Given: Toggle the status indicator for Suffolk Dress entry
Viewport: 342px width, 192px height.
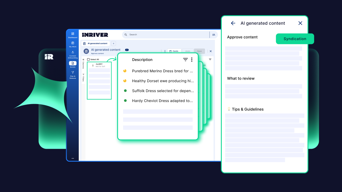Looking at the screenshot, I should tap(125, 91).
